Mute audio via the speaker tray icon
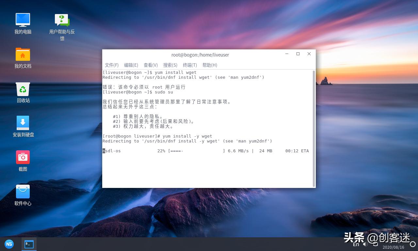This screenshot has width=418, height=251. pyautogui.click(x=365, y=244)
